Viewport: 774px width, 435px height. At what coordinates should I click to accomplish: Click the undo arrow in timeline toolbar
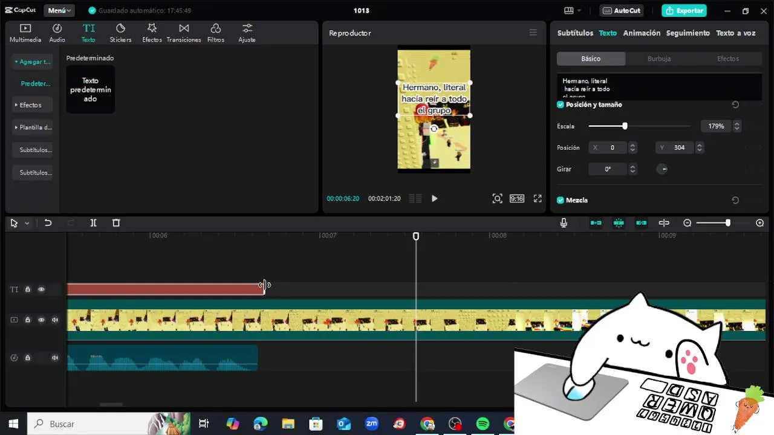[48, 223]
